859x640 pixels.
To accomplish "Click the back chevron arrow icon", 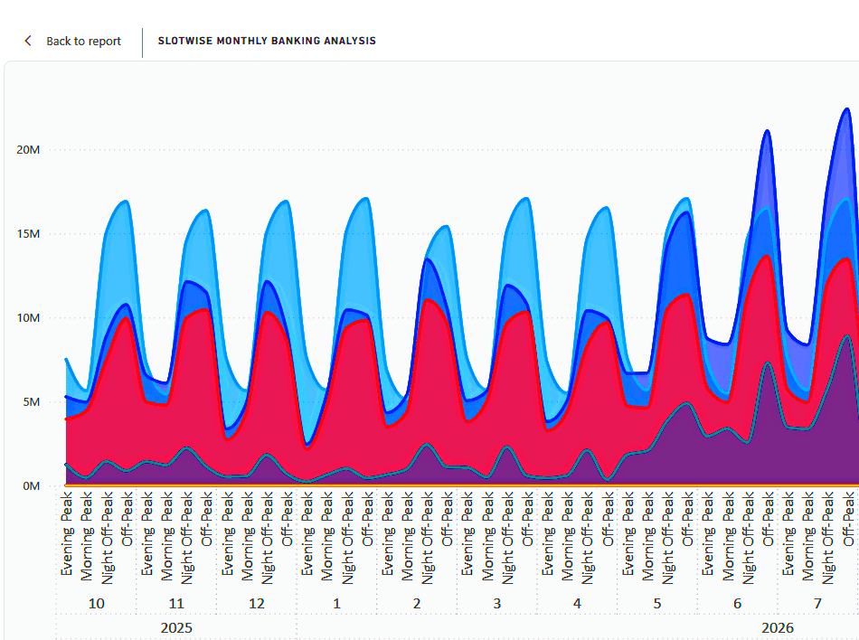I will (x=27, y=41).
